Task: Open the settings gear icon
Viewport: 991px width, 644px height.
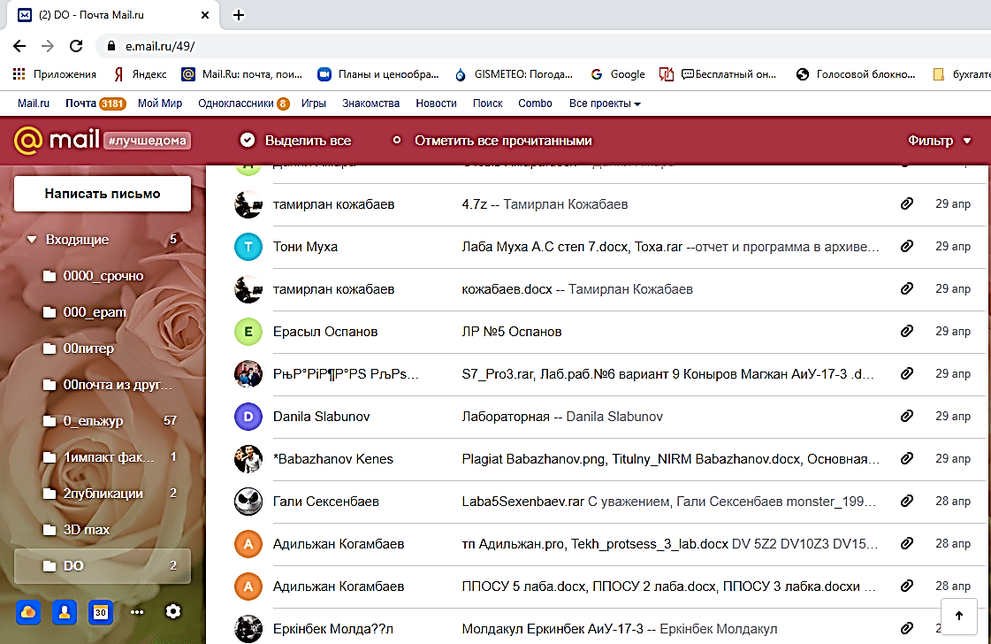Action: click(x=173, y=612)
